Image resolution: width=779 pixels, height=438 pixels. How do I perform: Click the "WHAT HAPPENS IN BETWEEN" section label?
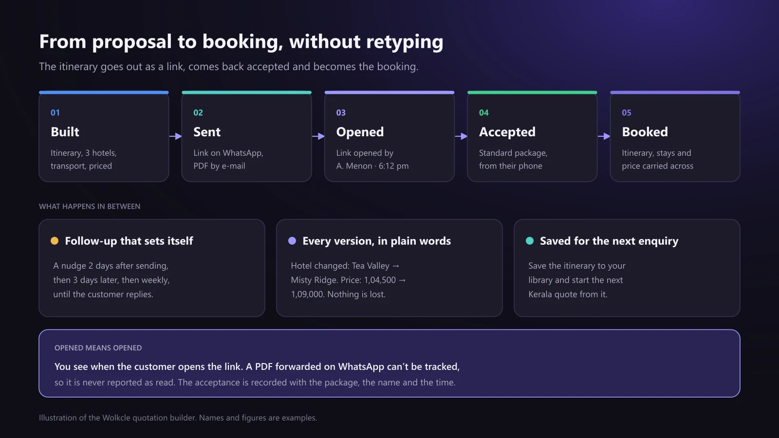[x=90, y=206]
